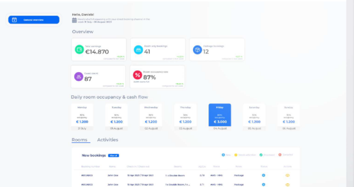View first booking using the yellow eye icon
The width and height of the screenshot is (354, 187).
[288, 175]
